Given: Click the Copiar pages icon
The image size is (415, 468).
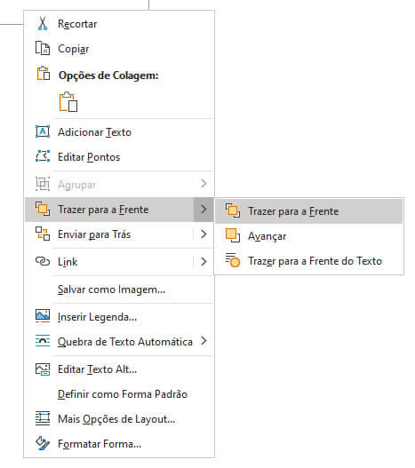Looking at the screenshot, I should coord(43,48).
